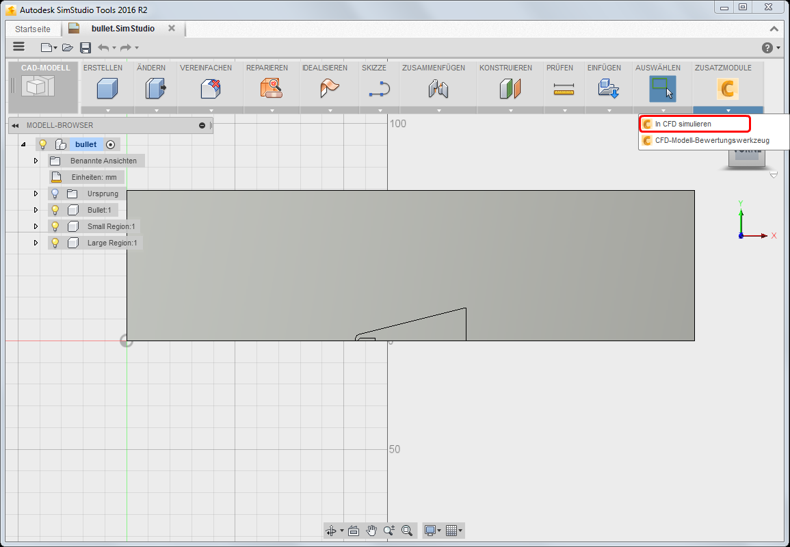Click the Vereinfachen remove-feature icon
Image resolution: width=790 pixels, height=547 pixels.
tap(211, 89)
